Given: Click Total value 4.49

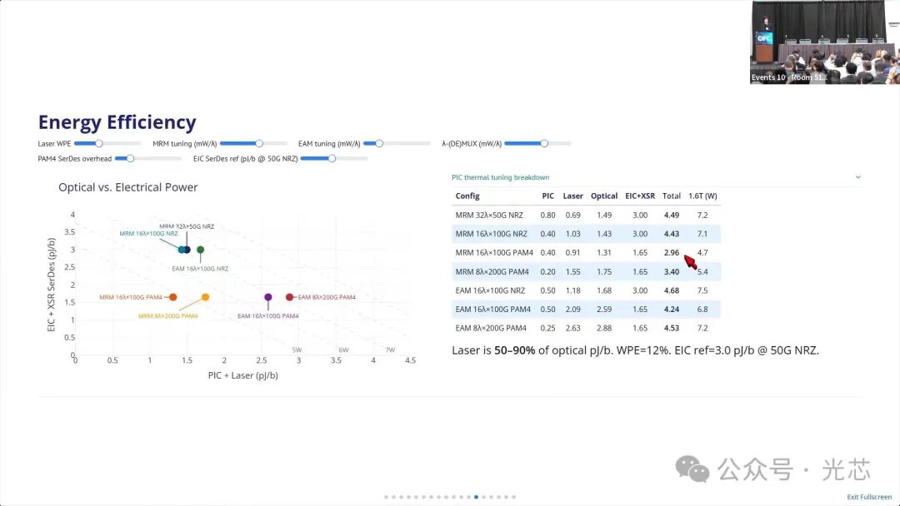Looking at the screenshot, I should click(x=672, y=216).
